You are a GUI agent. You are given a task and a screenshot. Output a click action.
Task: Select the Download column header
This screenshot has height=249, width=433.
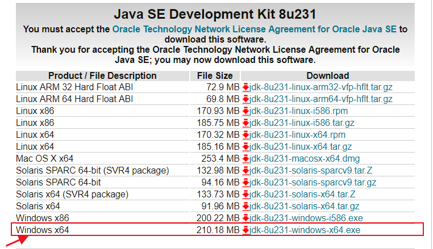coord(328,75)
